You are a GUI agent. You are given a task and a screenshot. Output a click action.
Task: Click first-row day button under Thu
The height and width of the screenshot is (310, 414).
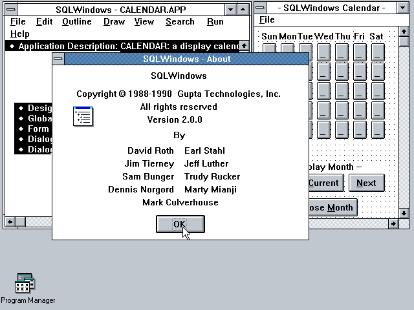342,52
